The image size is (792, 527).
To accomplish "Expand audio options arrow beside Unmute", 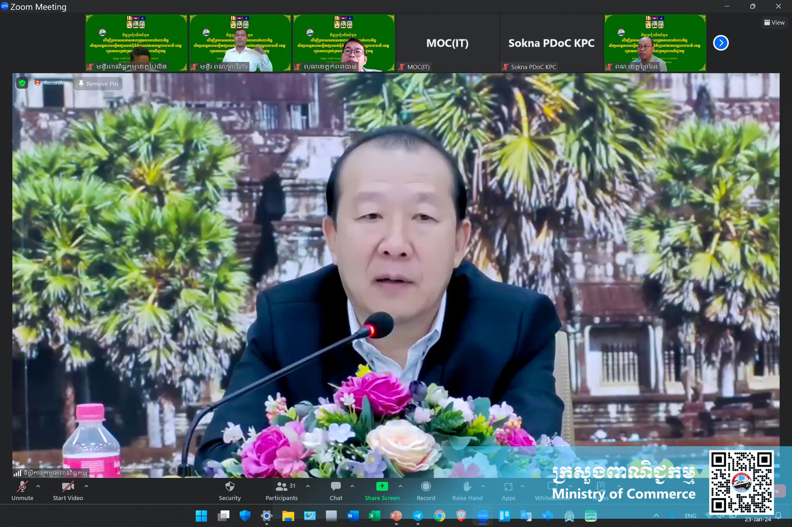I will tap(38, 486).
